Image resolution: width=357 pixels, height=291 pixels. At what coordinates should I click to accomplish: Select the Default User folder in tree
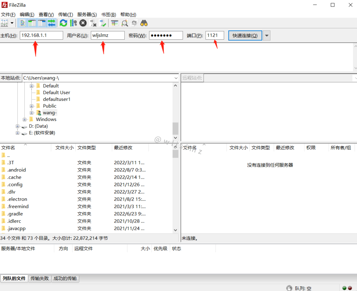[x=57, y=92]
